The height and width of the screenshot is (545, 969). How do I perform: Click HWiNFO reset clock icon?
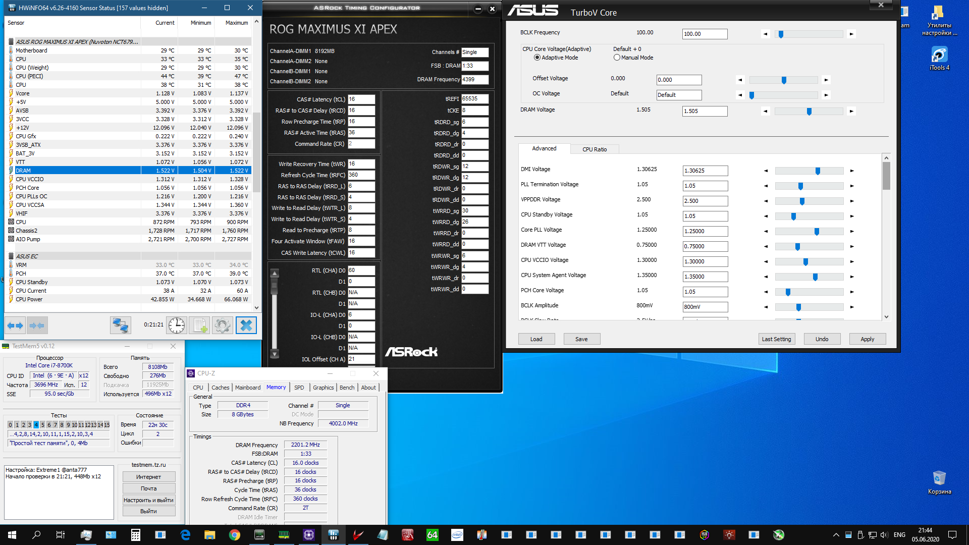tap(177, 325)
